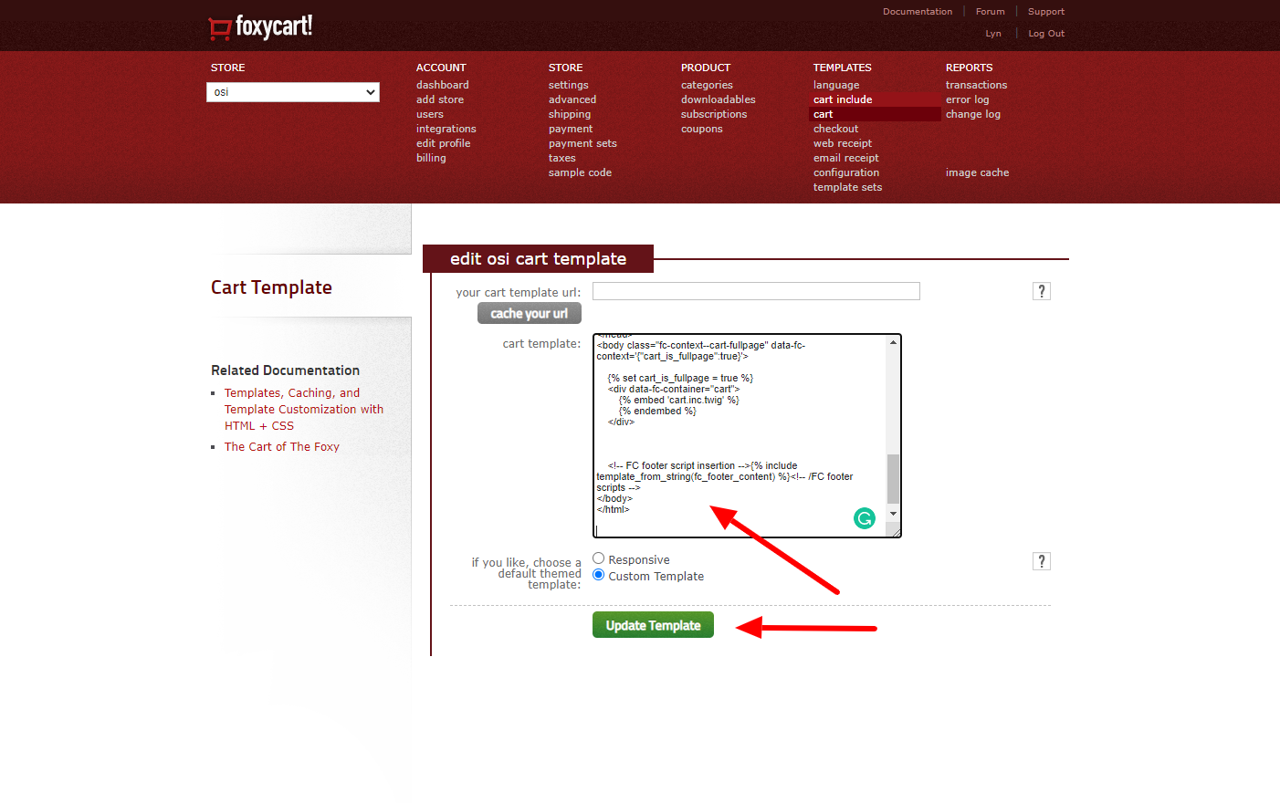Open store advanced settings
1280x803 pixels.
(x=572, y=99)
